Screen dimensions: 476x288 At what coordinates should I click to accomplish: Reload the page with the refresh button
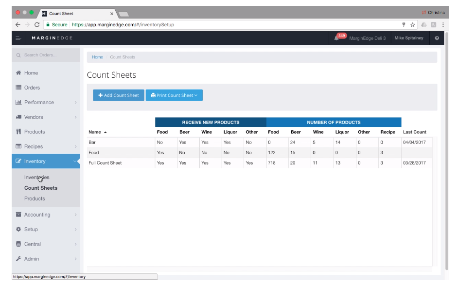(x=37, y=24)
